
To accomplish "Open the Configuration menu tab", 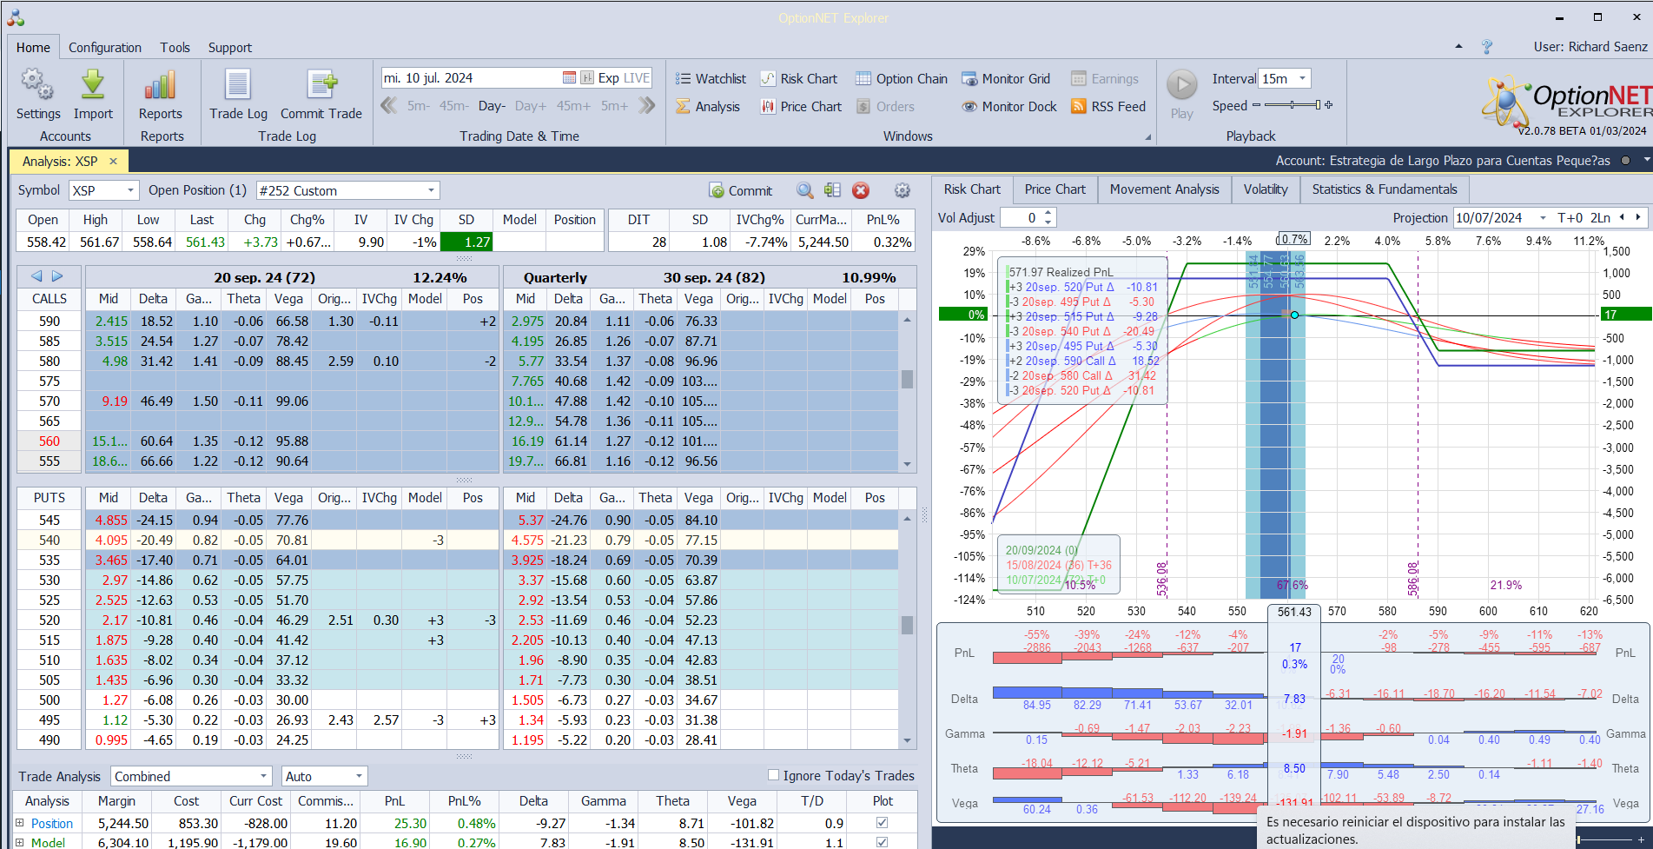I will click(x=104, y=48).
